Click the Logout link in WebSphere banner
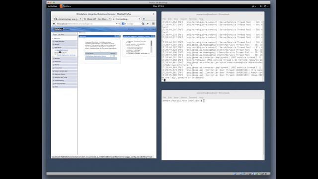The width and height of the screenshot is (318, 179). click(x=154, y=29)
